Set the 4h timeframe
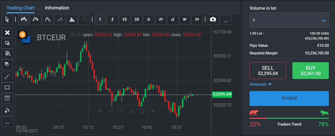335x136 pixels. pos(161,19)
